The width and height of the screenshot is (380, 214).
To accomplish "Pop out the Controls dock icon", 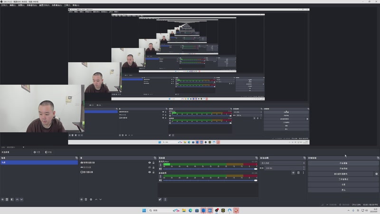I will pos(378,158).
